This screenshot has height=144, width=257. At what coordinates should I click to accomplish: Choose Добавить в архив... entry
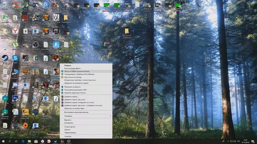86,97
